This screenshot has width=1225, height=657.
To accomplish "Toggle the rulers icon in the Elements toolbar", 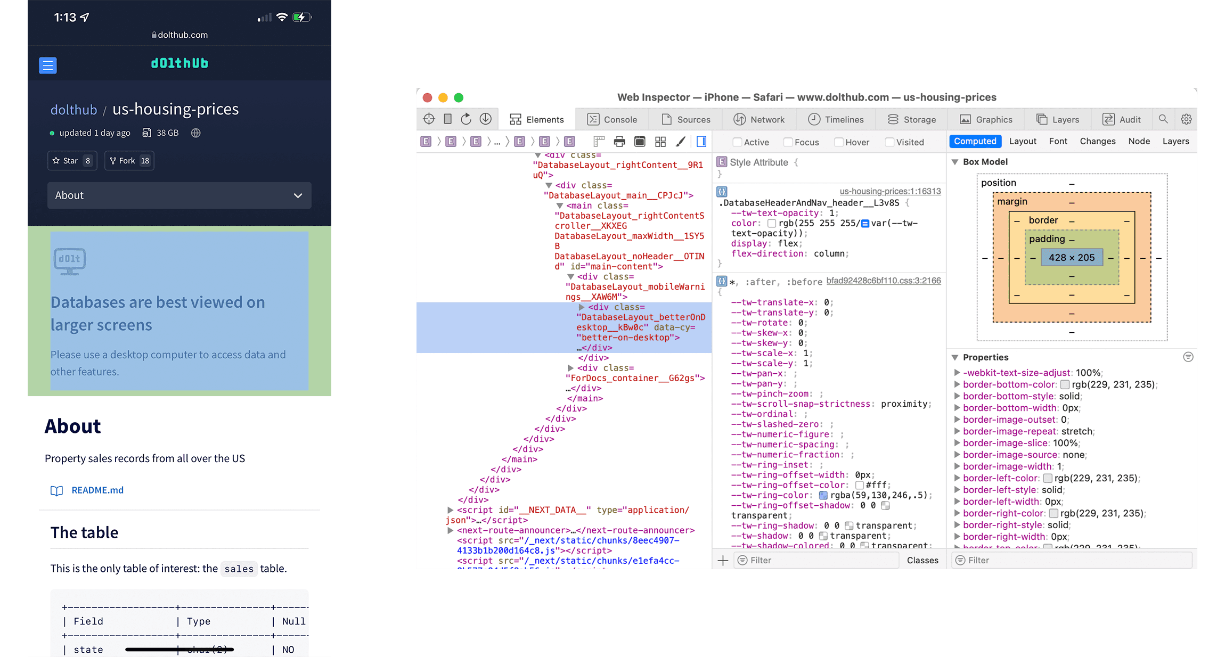I will tap(599, 142).
